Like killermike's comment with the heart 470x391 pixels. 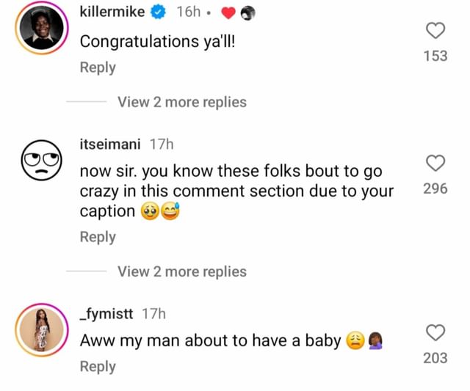click(435, 31)
